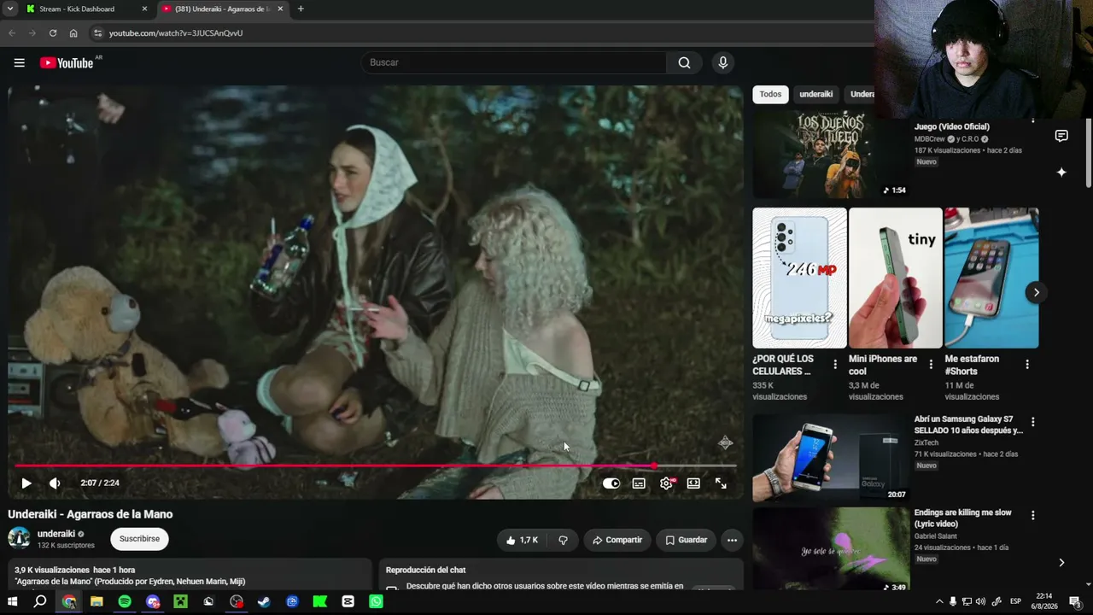Open the browser tab search dropdown

click(x=10, y=9)
